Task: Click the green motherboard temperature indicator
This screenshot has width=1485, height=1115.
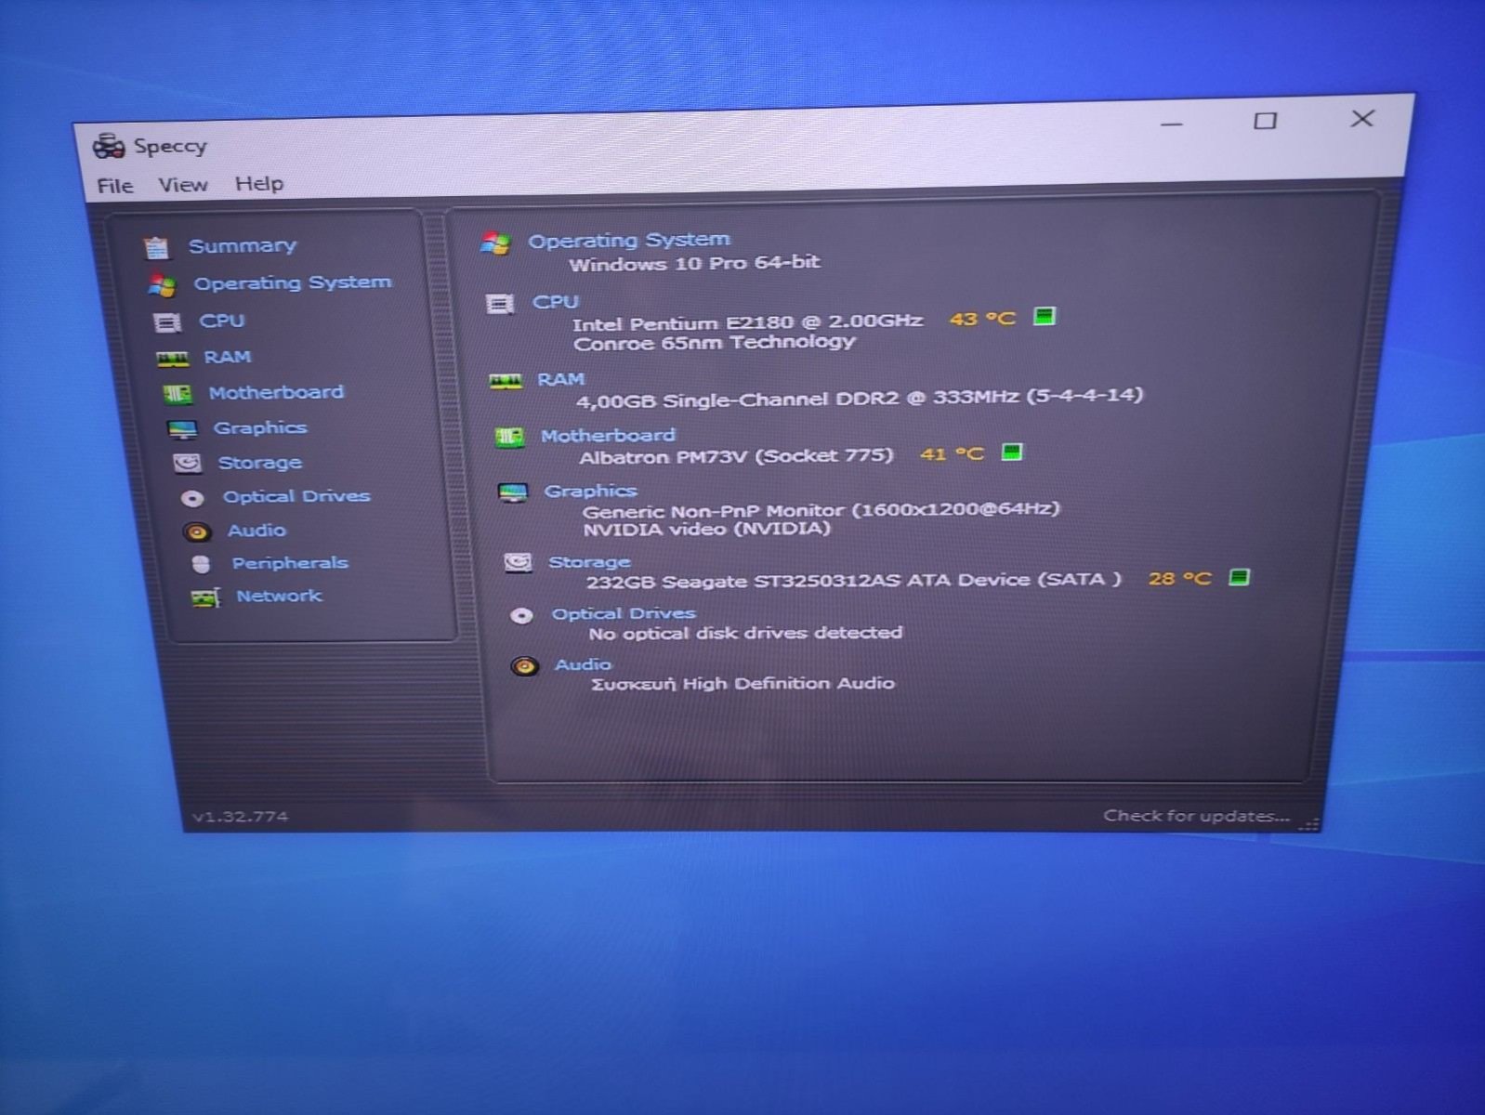Action: (1012, 452)
